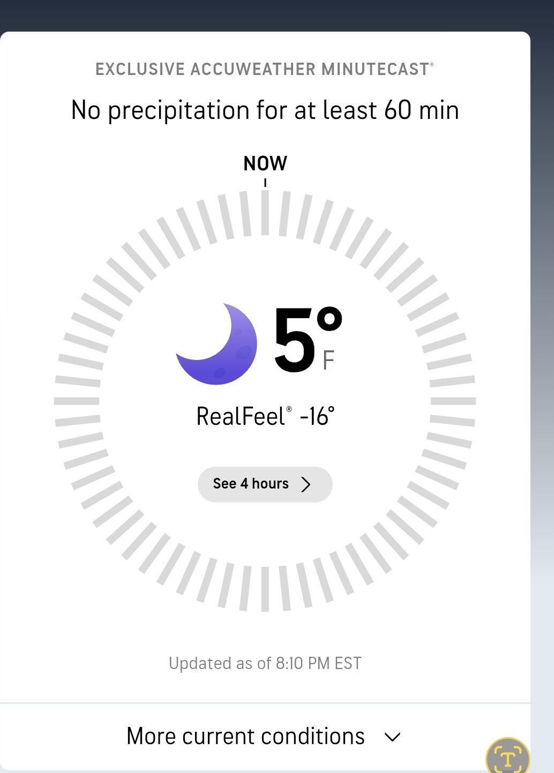Image resolution: width=554 pixels, height=773 pixels.
Task: Expand More current conditions chevron
Action: click(392, 737)
